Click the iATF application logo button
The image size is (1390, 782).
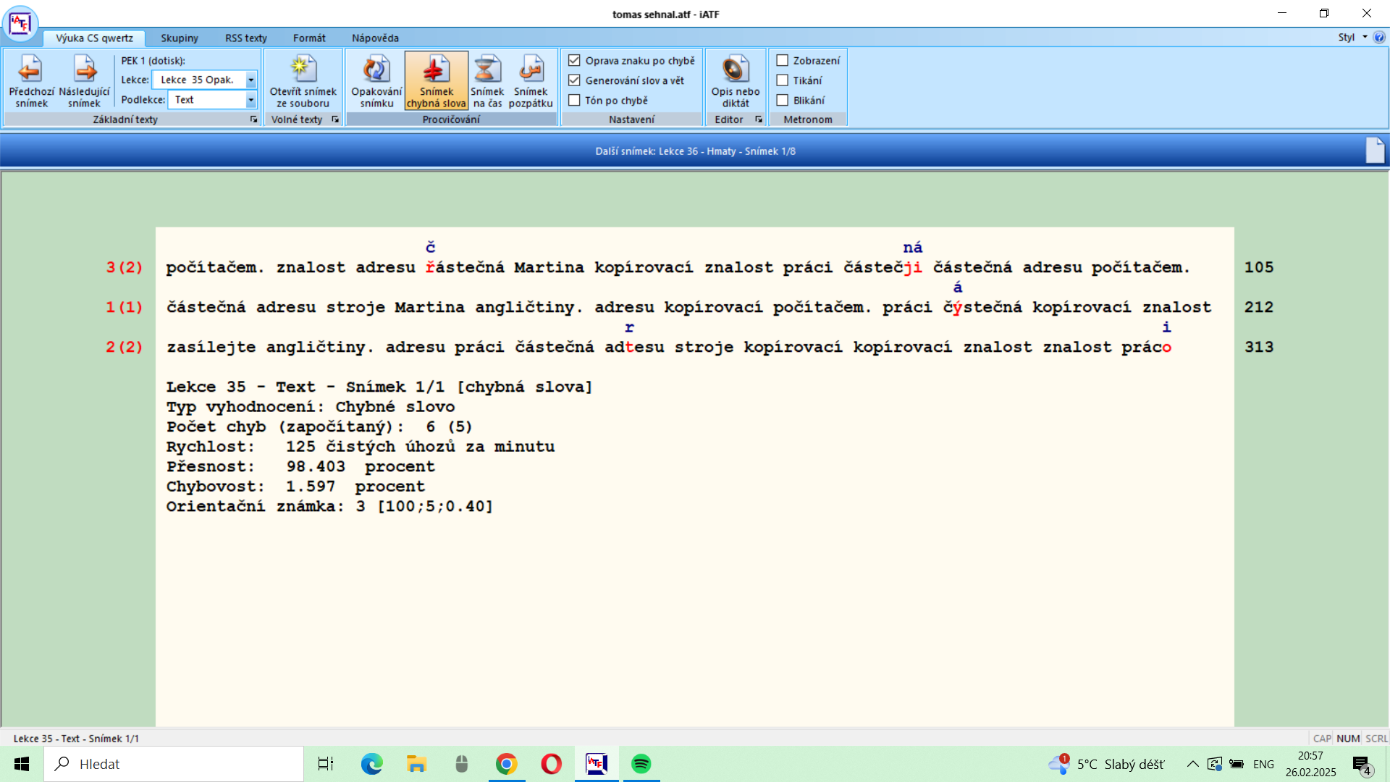point(20,22)
